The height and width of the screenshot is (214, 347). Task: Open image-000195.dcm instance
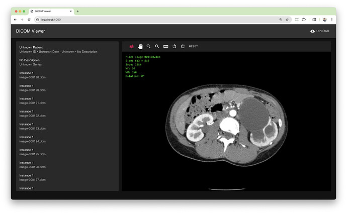point(67,152)
